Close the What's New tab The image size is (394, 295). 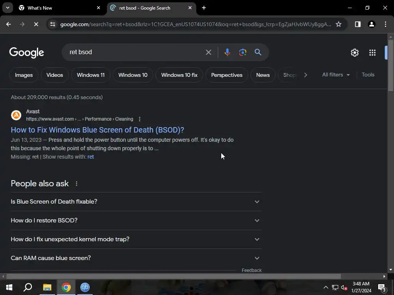pyautogui.click(x=98, y=8)
